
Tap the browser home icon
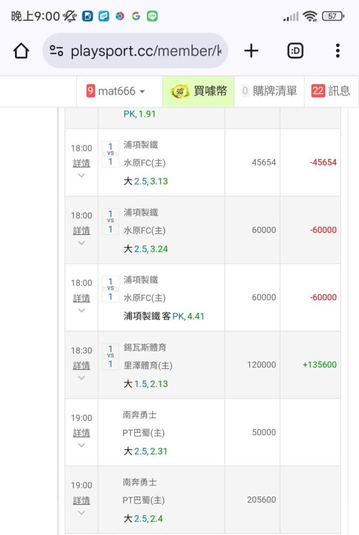(x=21, y=51)
